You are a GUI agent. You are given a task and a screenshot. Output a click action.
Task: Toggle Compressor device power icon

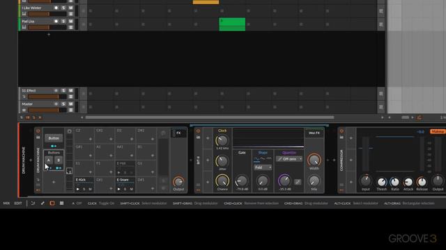click(341, 131)
